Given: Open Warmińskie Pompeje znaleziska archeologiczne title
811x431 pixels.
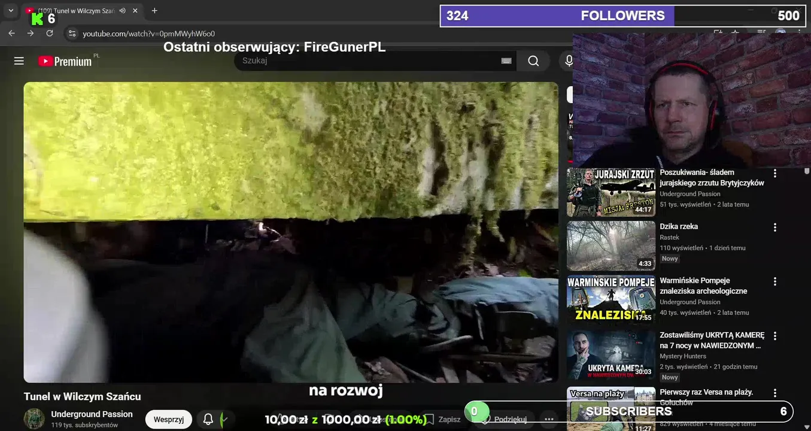Looking at the screenshot, I should (x=703, y=286).
